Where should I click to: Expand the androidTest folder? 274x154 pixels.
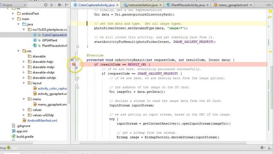[13, 13]
